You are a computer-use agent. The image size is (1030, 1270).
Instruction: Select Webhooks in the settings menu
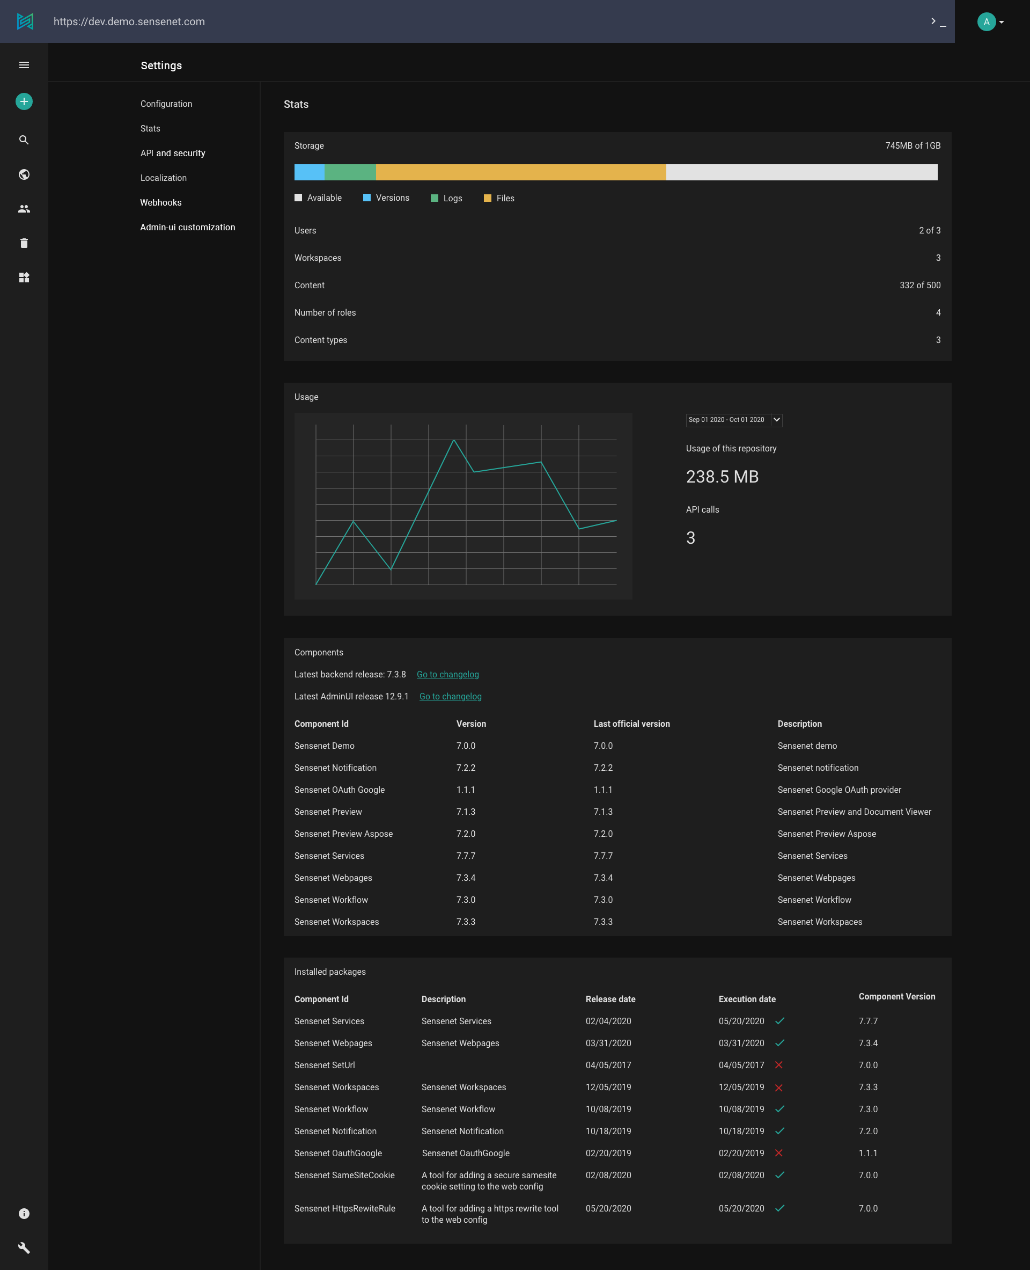tap(161, 202)
